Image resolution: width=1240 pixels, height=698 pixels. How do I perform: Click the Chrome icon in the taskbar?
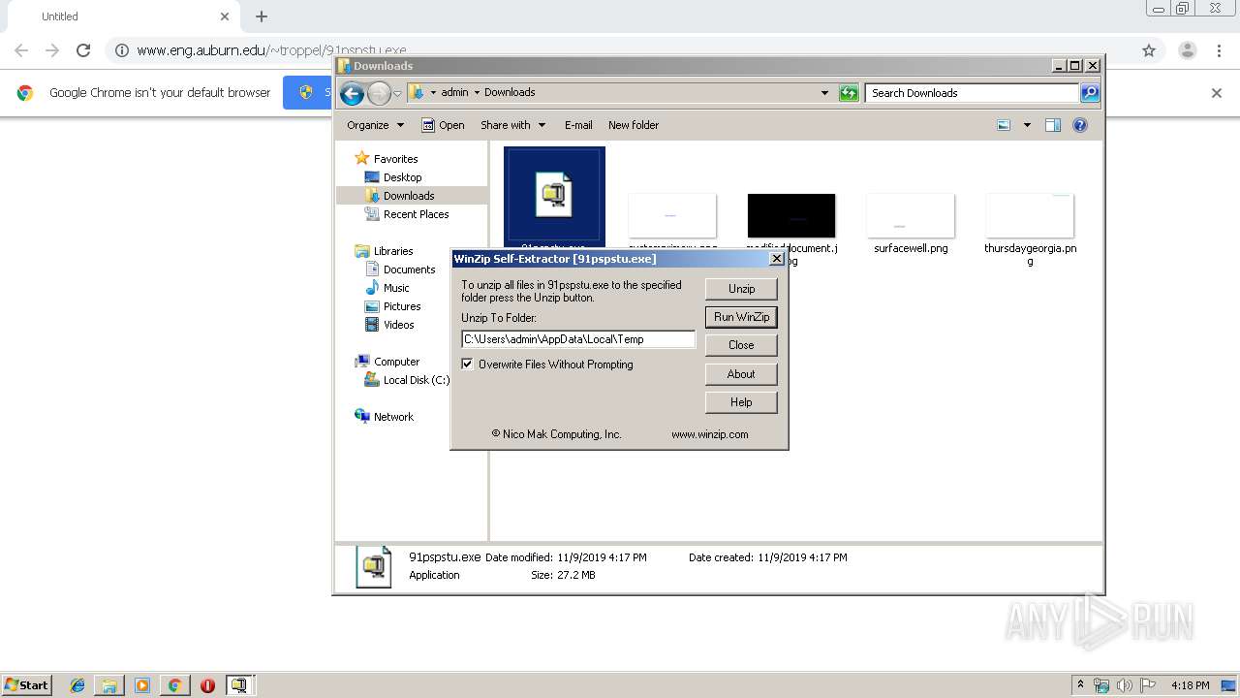(174, 685)
